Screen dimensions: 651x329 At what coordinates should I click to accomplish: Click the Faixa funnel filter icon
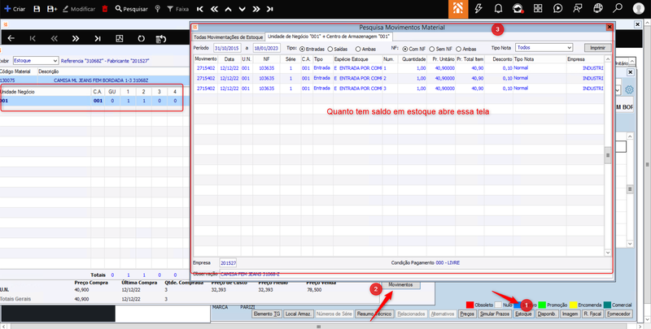(170, 9)
